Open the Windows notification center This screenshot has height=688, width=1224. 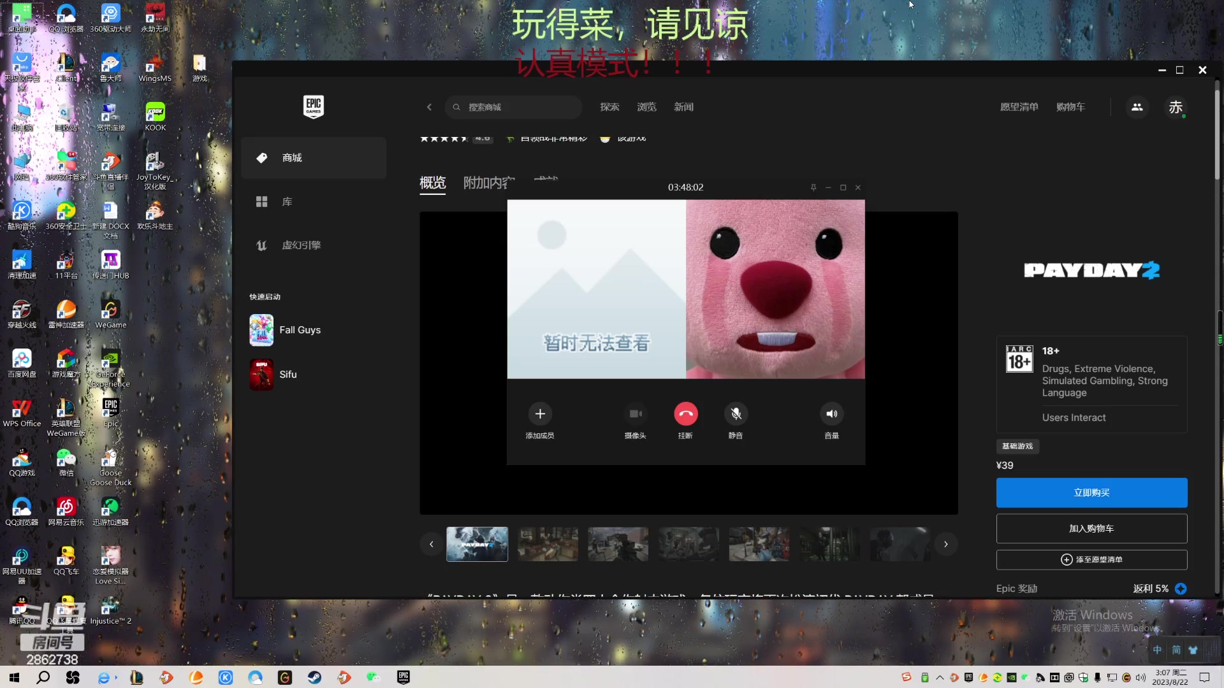(x=1204, y=677)
